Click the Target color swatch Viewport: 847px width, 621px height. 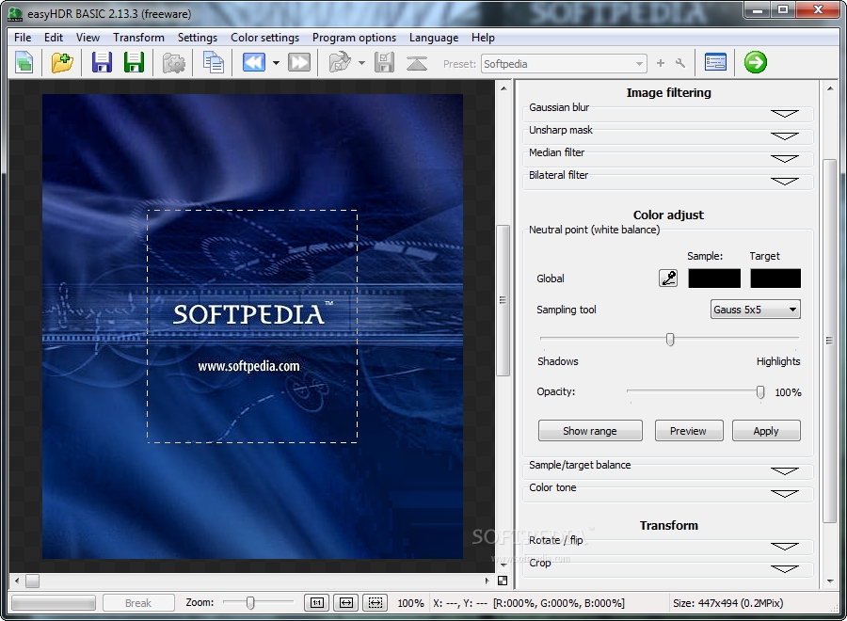coord(775,279)
